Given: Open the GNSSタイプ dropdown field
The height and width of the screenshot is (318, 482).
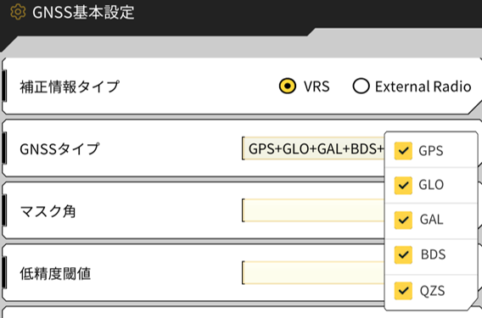Looking at the screenshot, I should [x=313, y=148].
